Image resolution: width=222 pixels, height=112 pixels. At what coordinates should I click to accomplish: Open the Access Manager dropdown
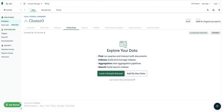coord(35,4)
